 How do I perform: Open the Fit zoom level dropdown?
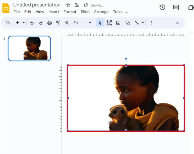(82, 23)
